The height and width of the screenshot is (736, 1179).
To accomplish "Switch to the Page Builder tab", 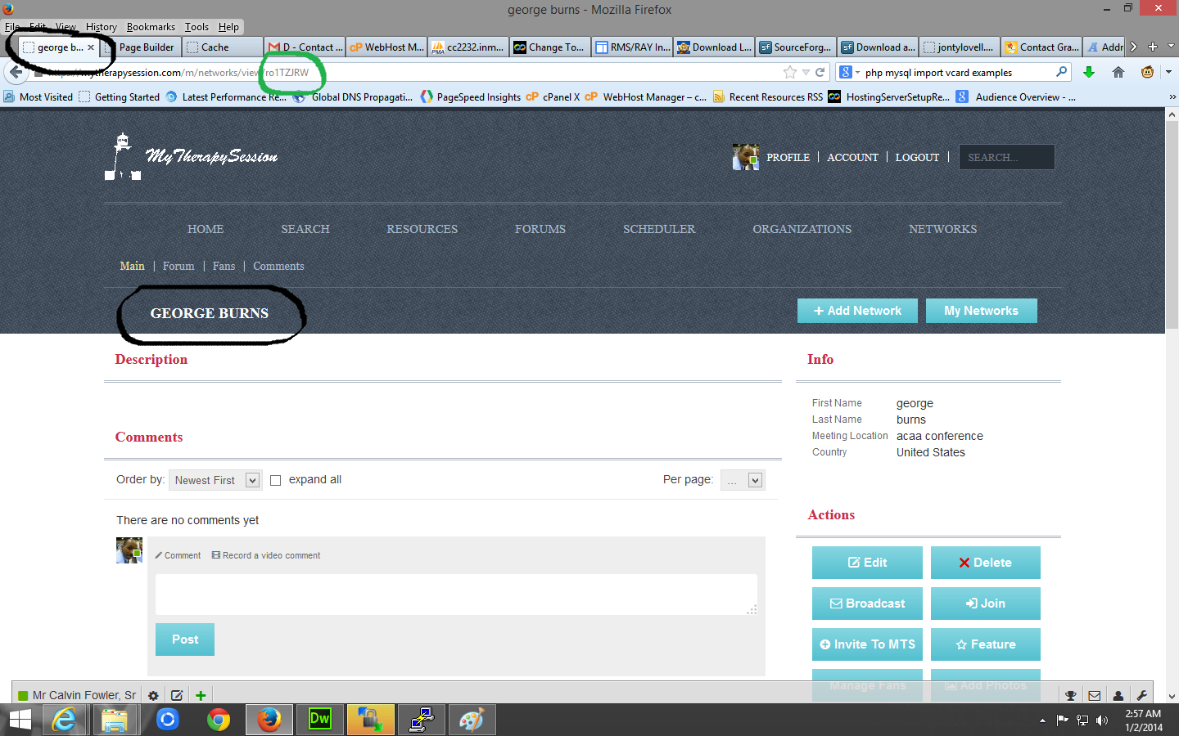I will click(141, 47).
